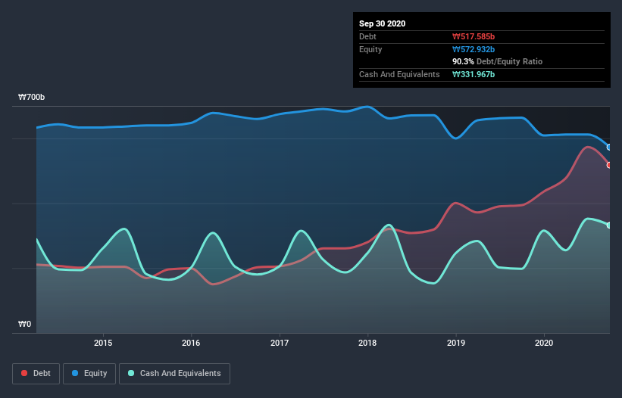Click the red Debt legend dot
622x398 pixels.
tap(24, 373)
